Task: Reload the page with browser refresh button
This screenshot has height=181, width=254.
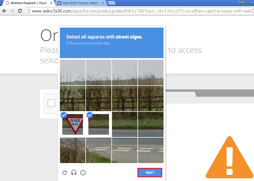Action: point(20,11)
